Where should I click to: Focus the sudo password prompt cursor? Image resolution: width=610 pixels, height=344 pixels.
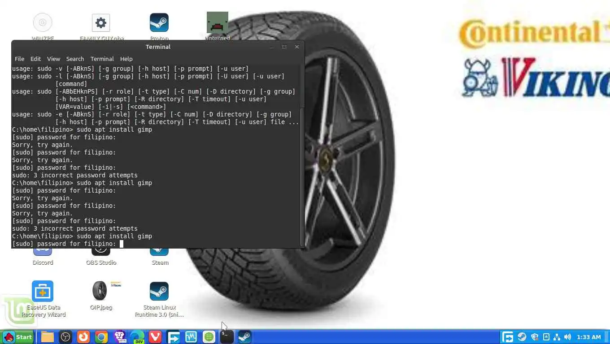[x=121, y=244]
